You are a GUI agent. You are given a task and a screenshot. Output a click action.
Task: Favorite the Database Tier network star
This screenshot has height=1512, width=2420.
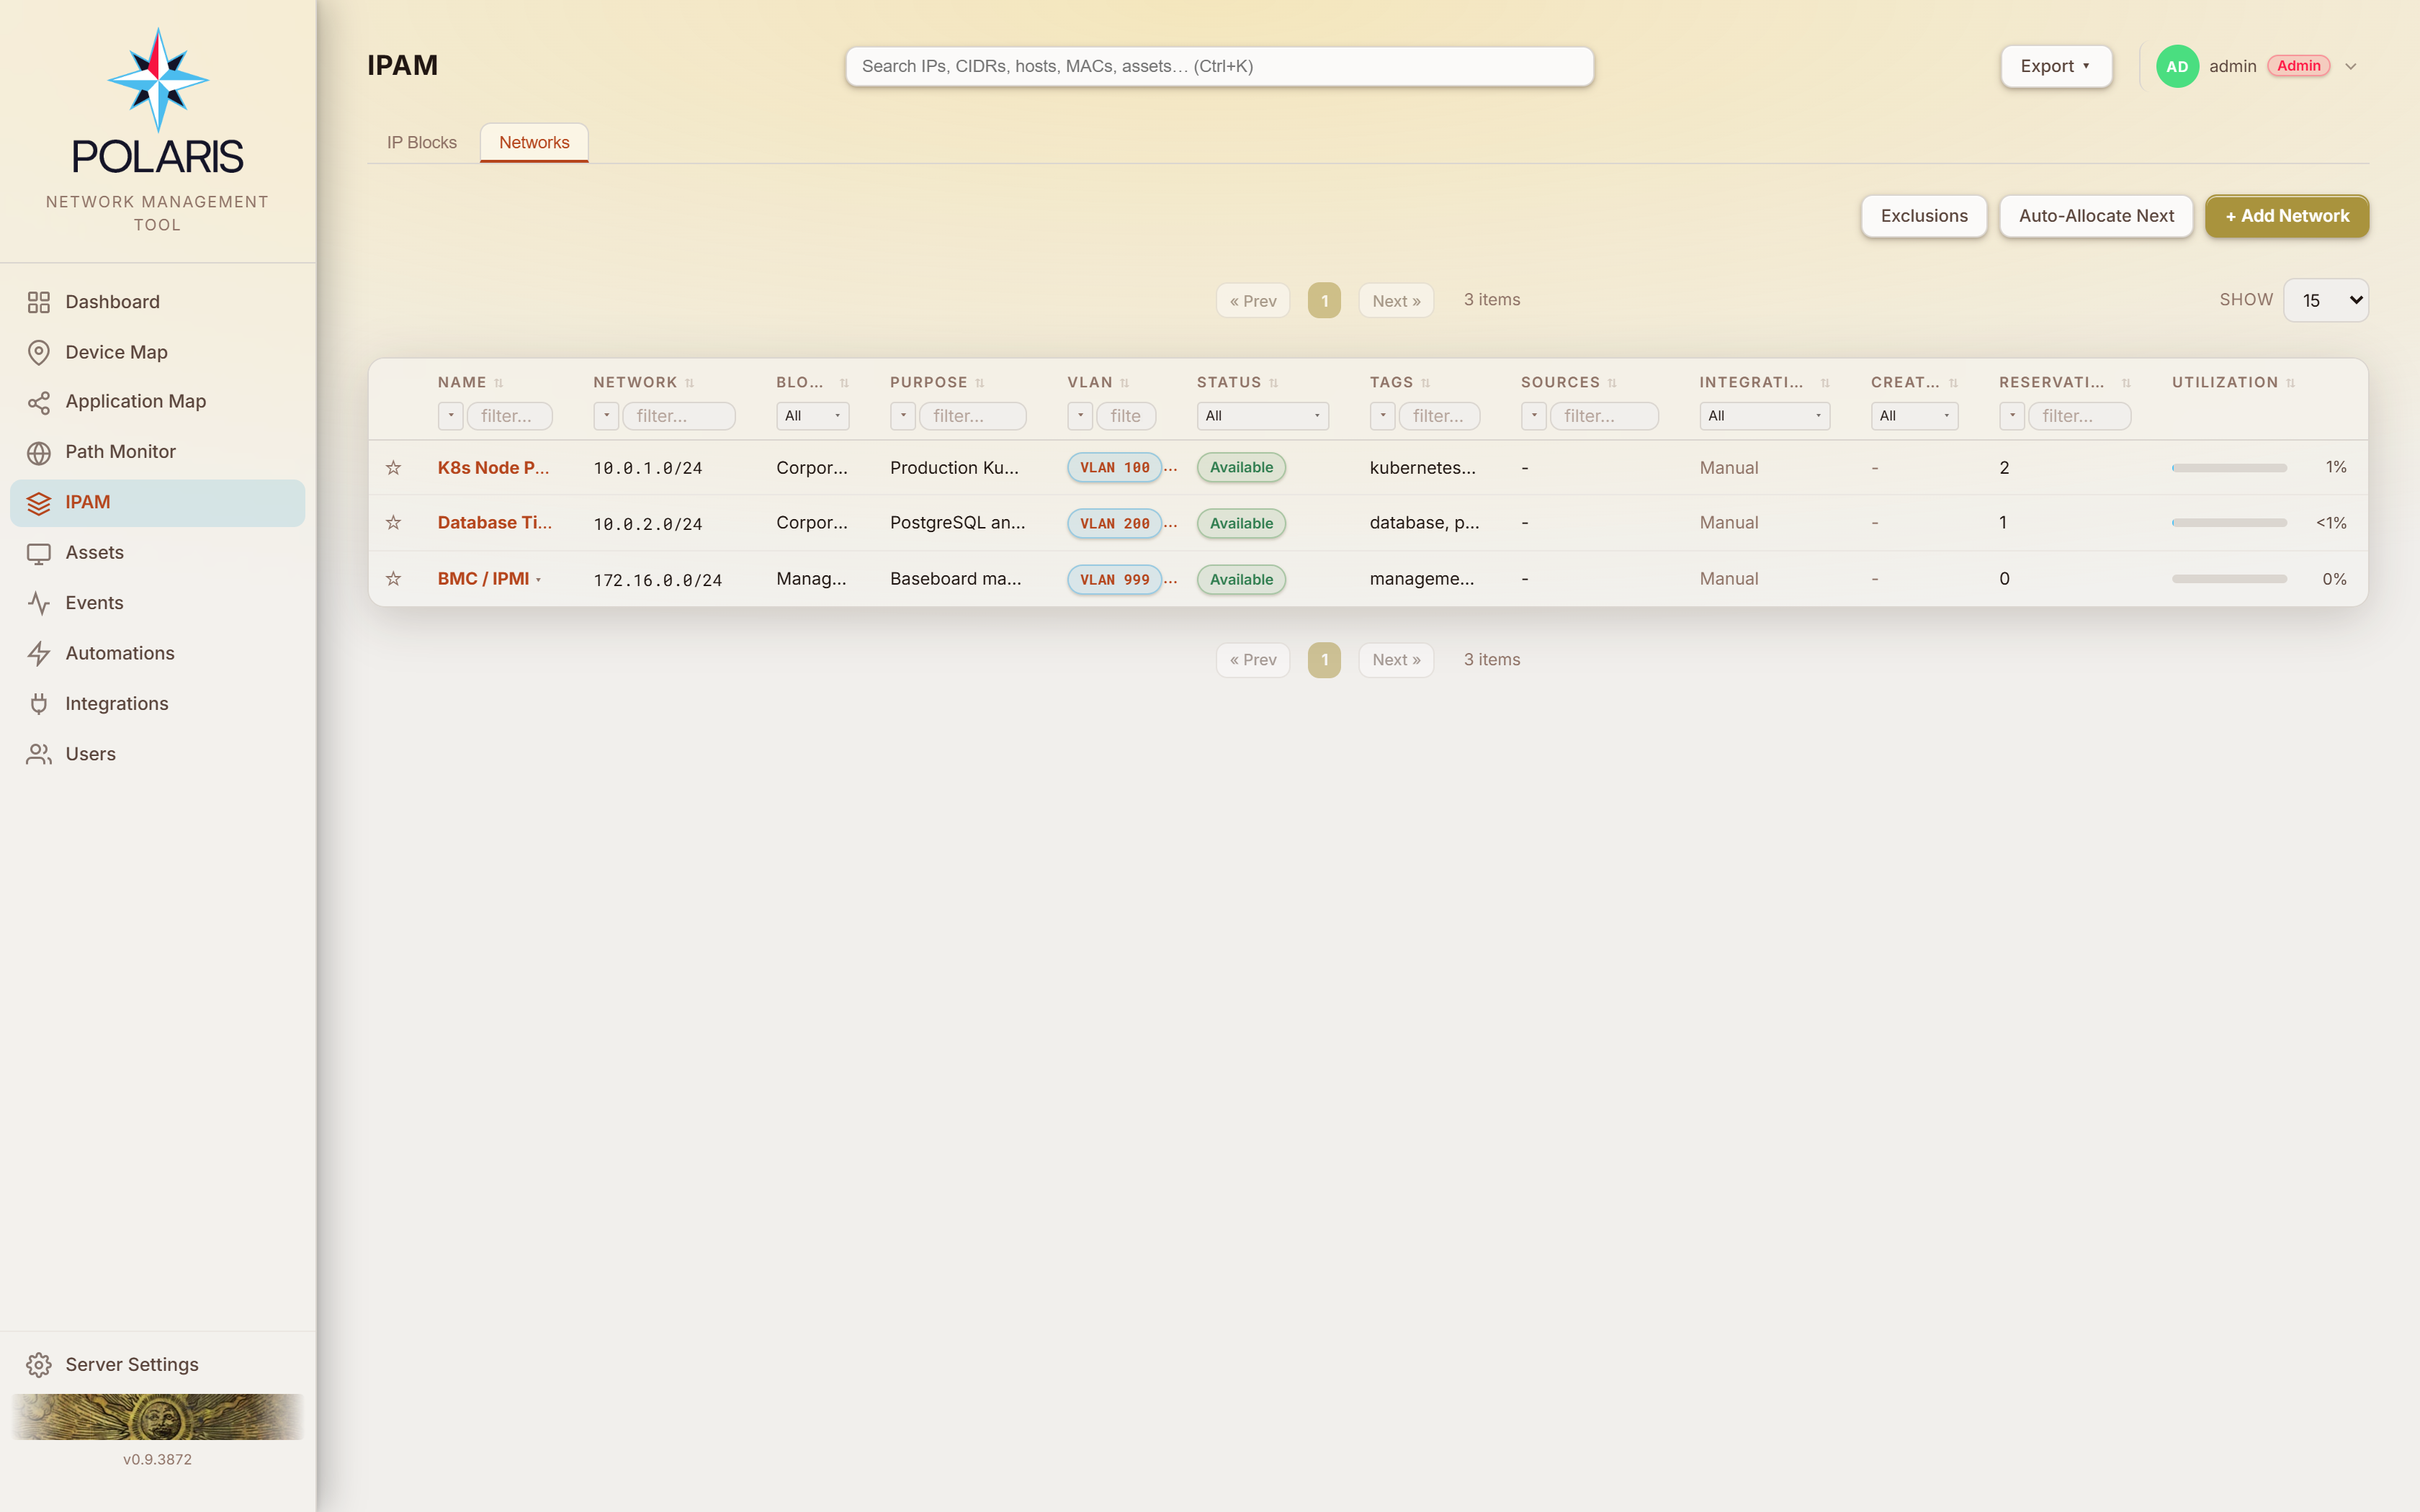pyautogui.click(x=394, y=522)
